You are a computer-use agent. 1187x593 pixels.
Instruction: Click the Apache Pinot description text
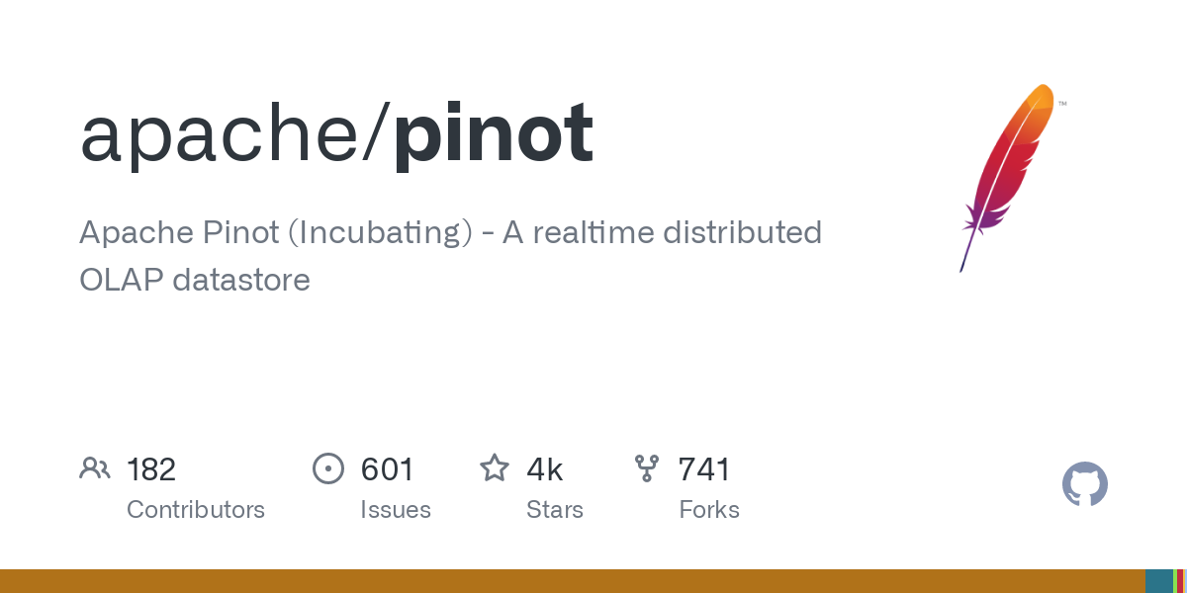coord(450,256)
